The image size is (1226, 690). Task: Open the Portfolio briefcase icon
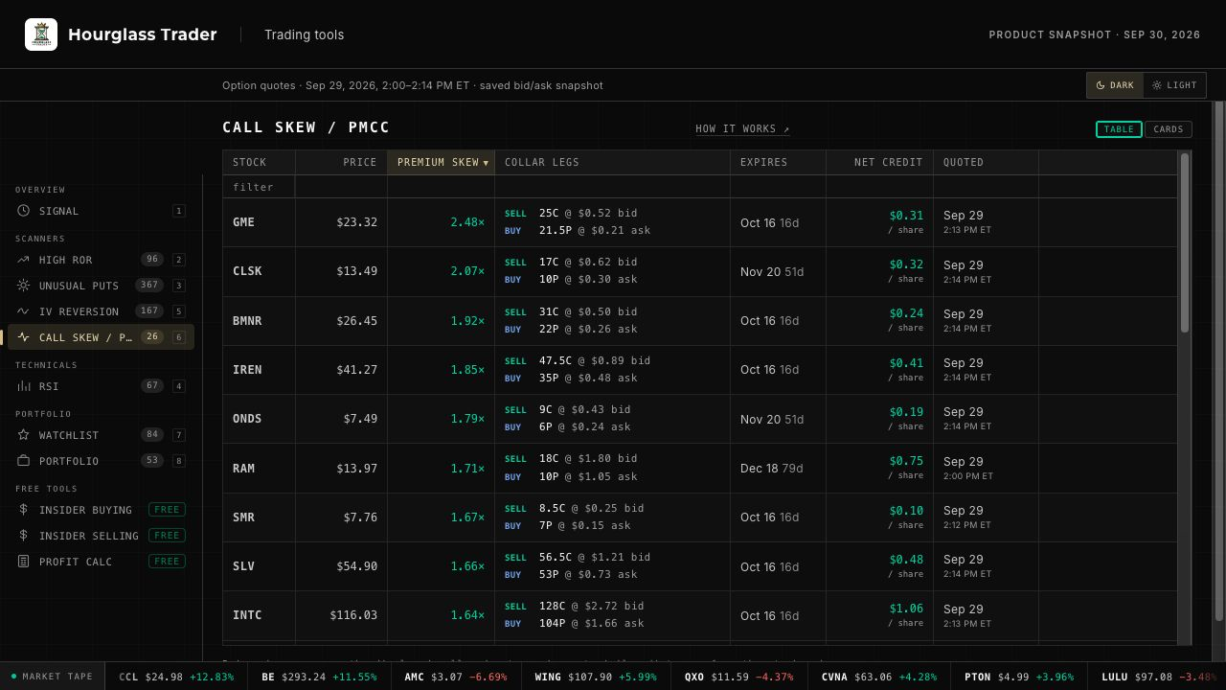click(23, 461)
